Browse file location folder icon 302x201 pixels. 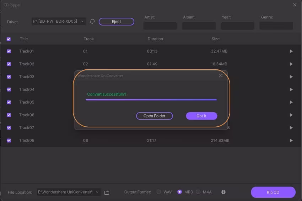click(107, 193)
